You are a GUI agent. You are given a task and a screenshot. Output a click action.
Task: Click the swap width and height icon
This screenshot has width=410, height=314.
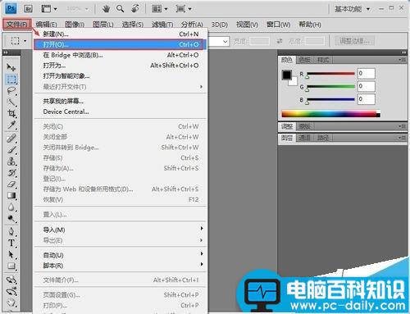click(280, 41)
